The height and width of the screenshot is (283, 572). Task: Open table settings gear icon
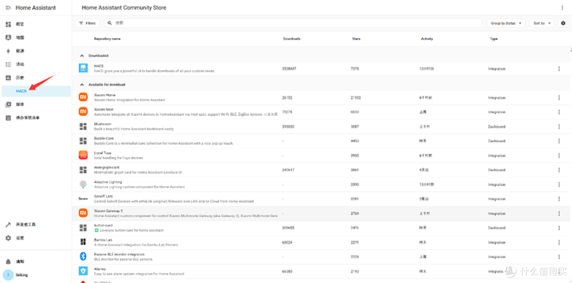coord(563,23)
